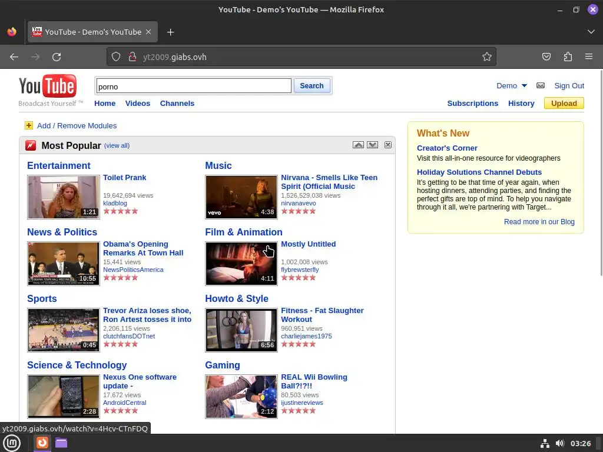Open Subscriptions
Image resolution: width=603 pixels, height=452 pixels.
coord(473,104)
